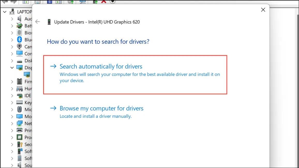The height and width of the screenshot is (168, 299).
Task: Select the webcam camera icon
Action: click(19, 47)
